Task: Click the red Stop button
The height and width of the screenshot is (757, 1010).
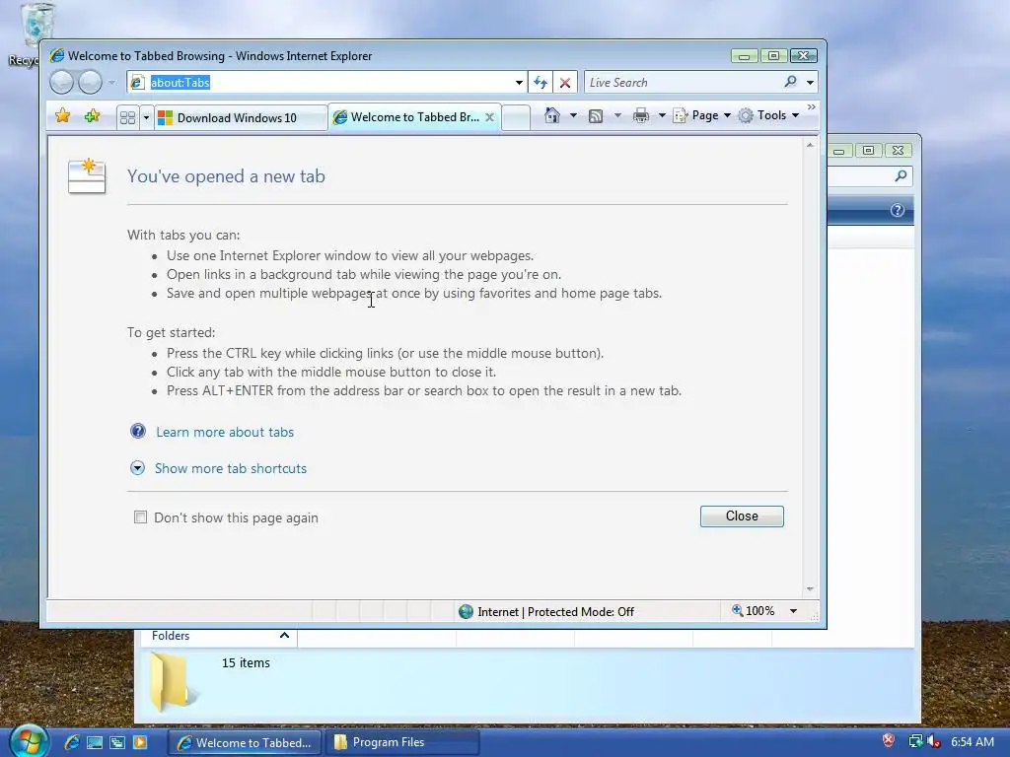Action: click(565, 83)
